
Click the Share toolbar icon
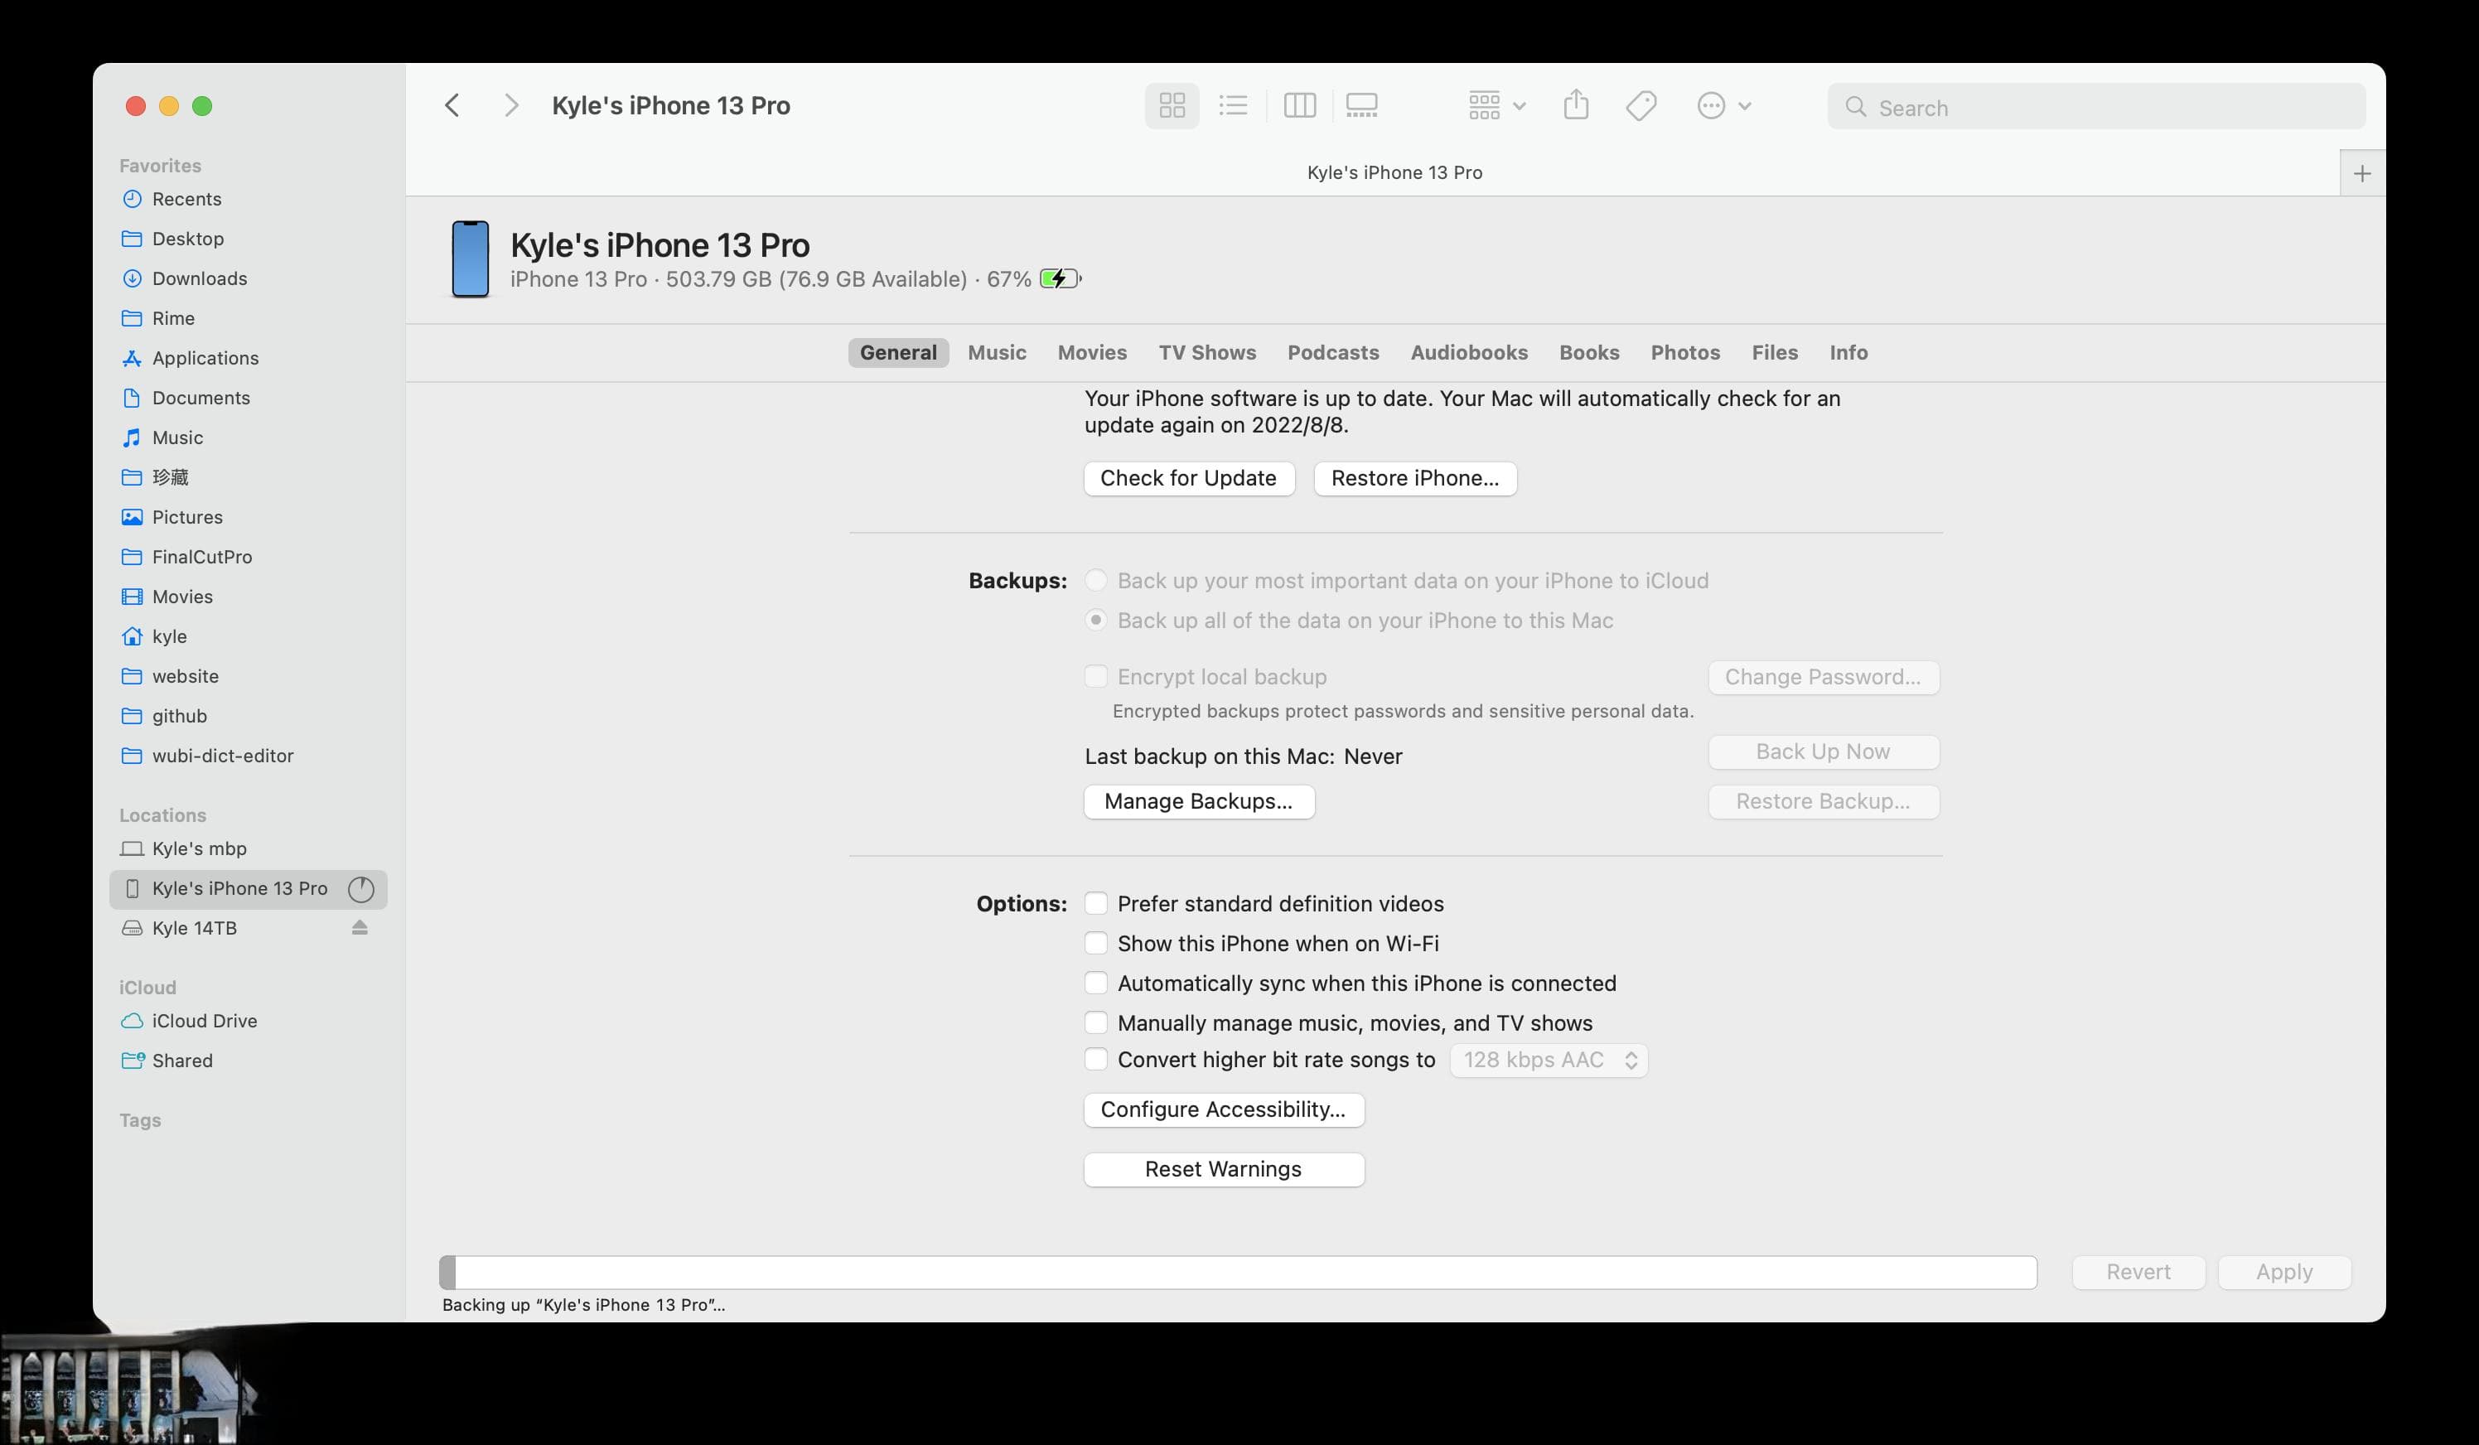1576,105
